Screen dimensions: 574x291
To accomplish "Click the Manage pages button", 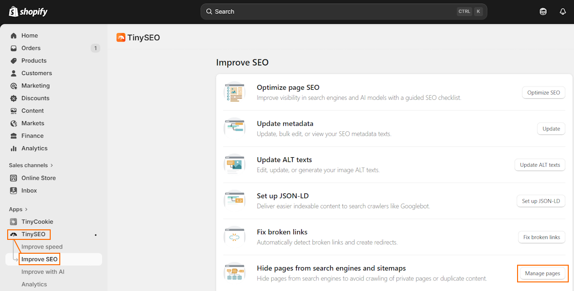I will pos(542,273).
